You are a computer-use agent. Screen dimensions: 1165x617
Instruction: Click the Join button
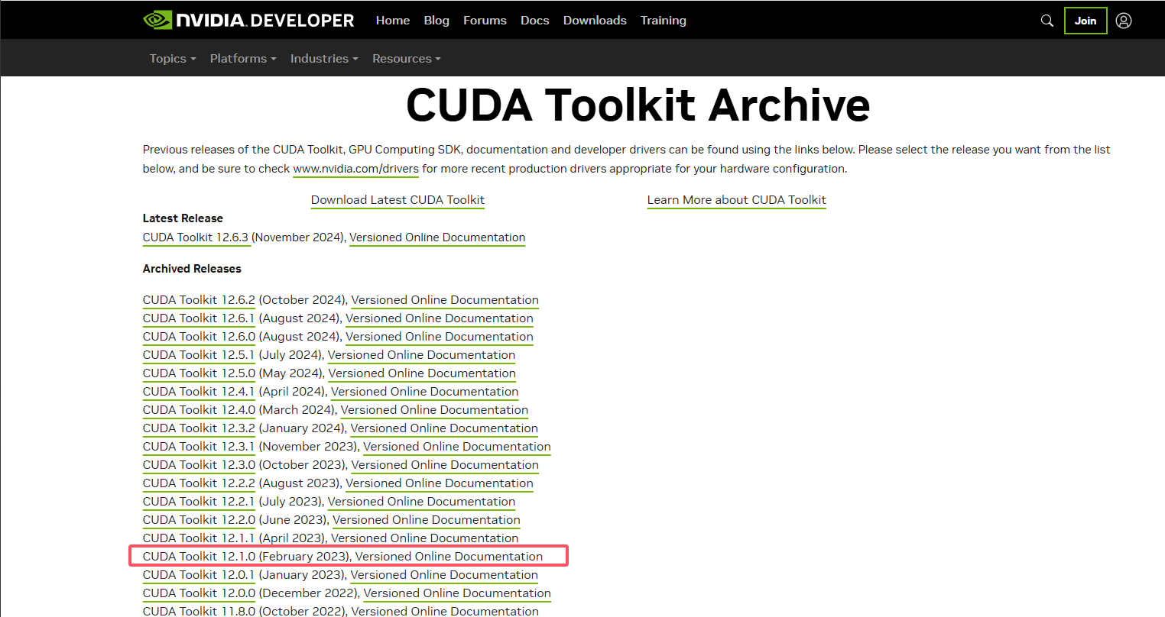click(1085, 21)
